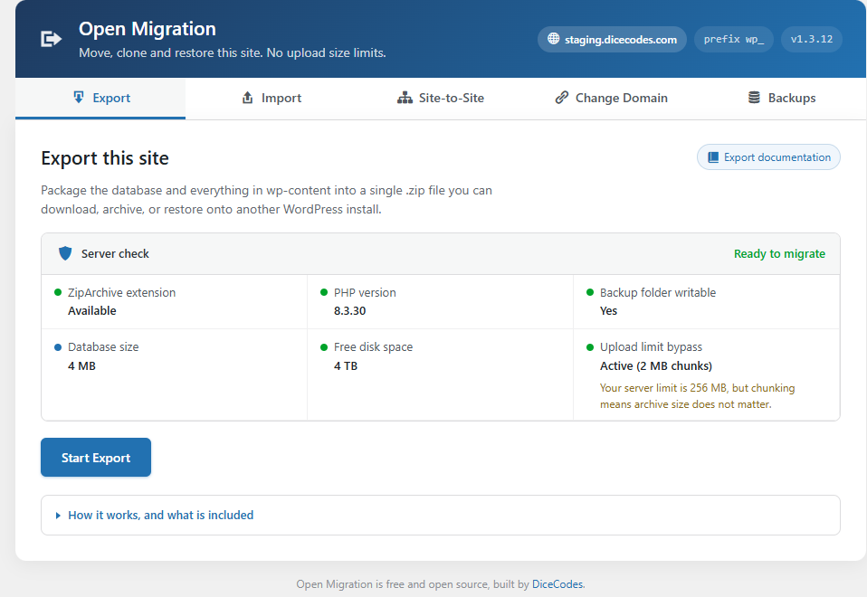Viewport: 867px width, 597px height.
Task: Open the Backups tab
Action: [782, 99]
